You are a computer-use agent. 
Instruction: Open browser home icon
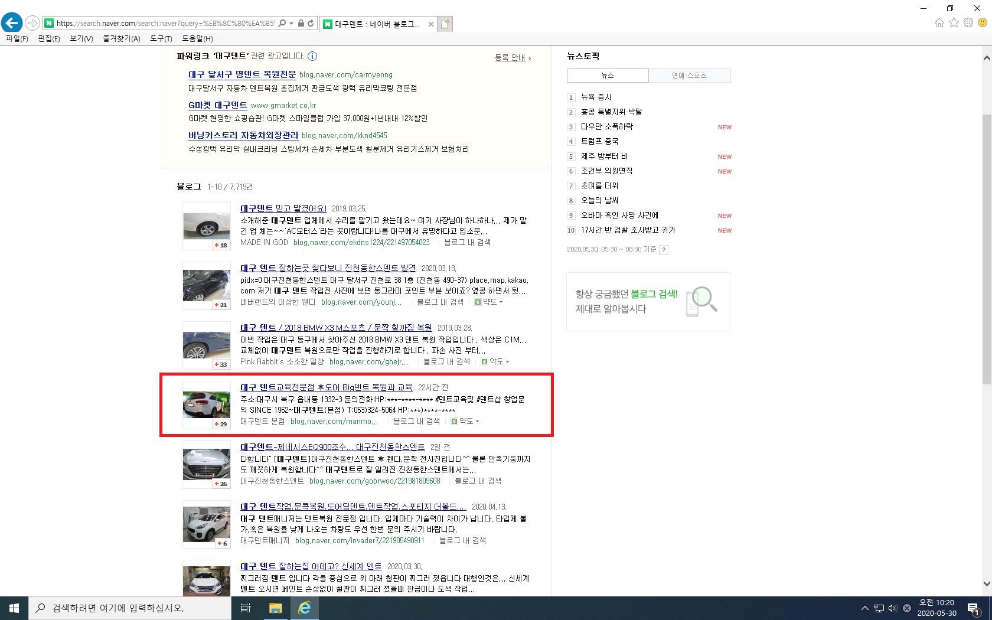click(x=939, y=22)
